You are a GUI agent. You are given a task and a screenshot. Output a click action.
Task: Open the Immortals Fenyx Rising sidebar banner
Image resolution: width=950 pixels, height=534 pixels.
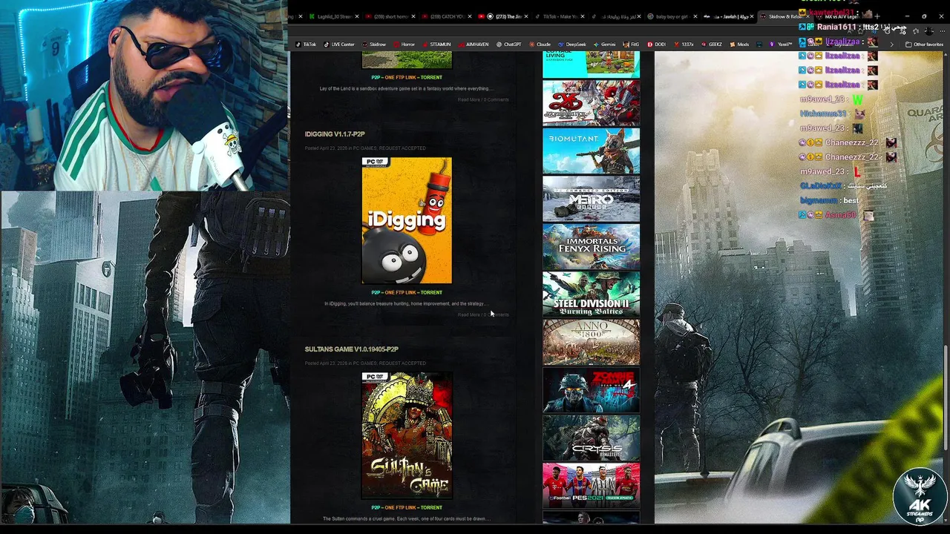click(x=591, y=246)
